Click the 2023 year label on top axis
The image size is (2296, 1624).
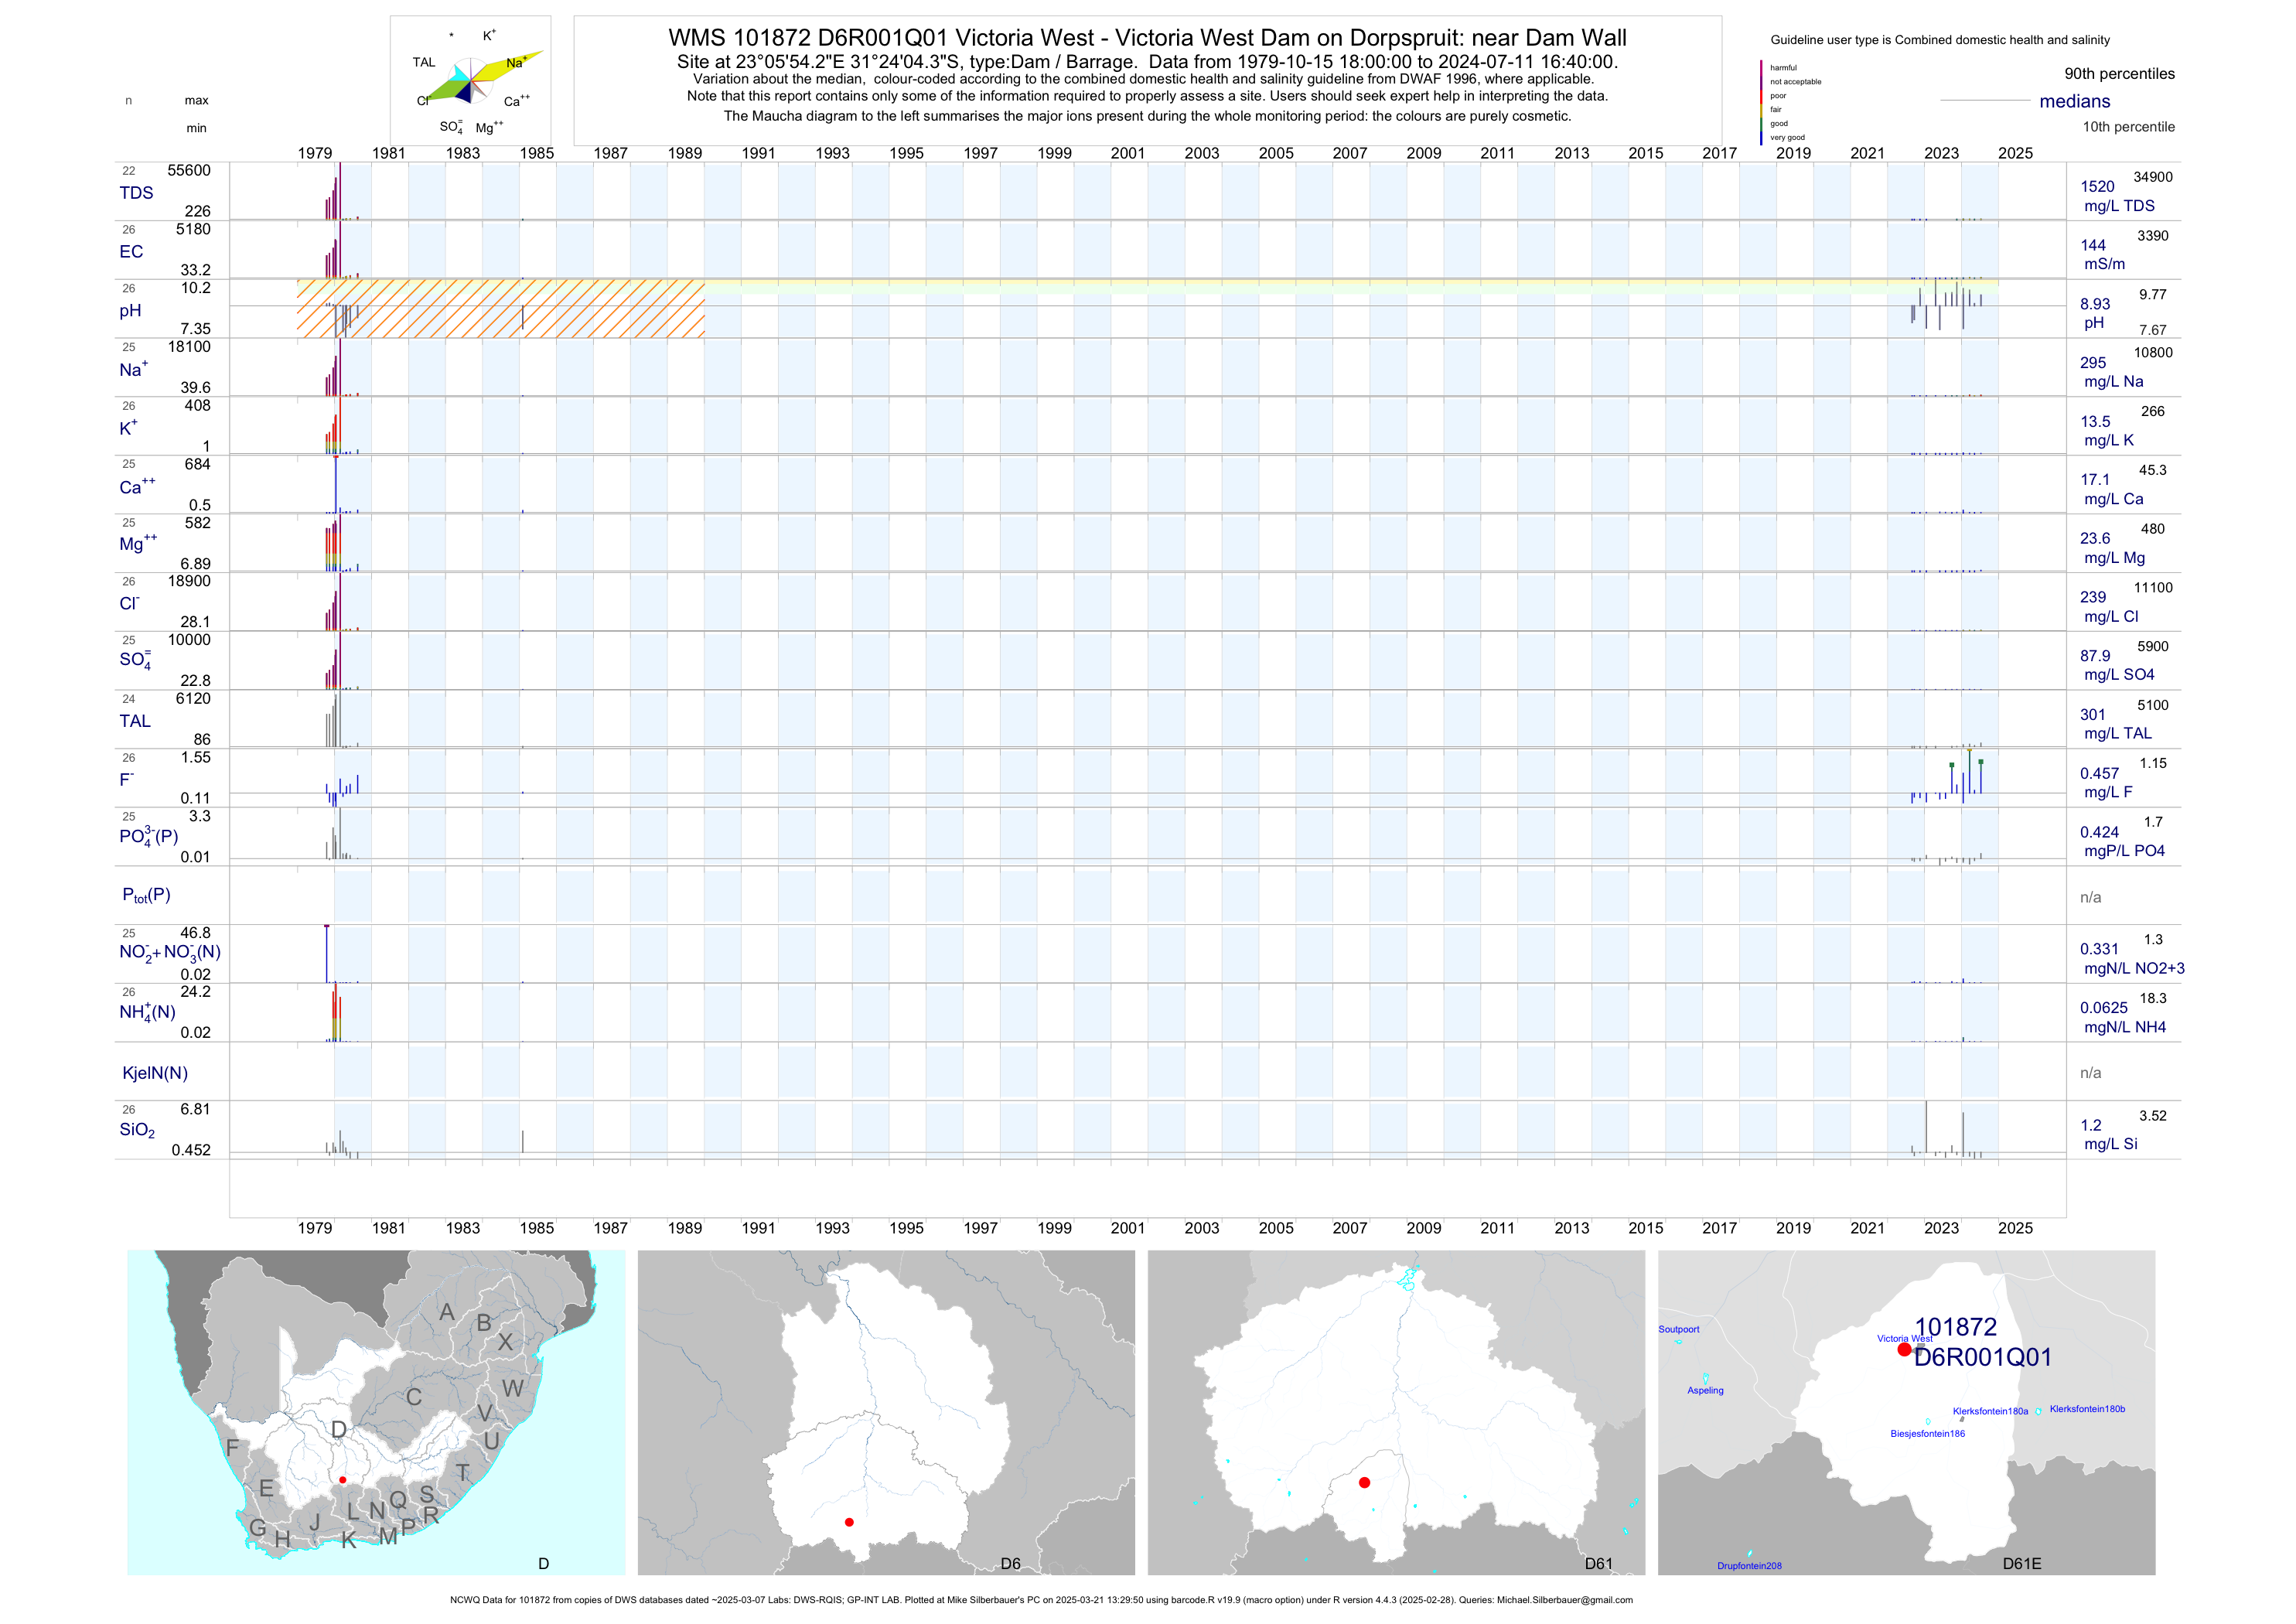pyautogui.click(x=1941, y=153)
